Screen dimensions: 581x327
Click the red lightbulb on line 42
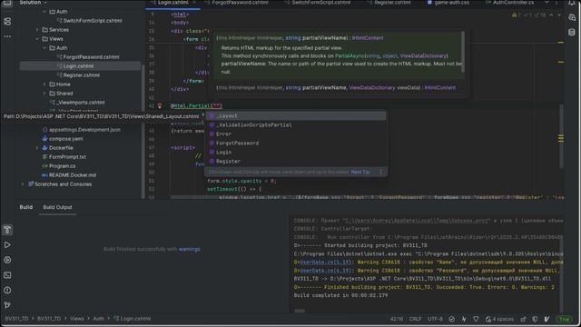tap(160, 105)
